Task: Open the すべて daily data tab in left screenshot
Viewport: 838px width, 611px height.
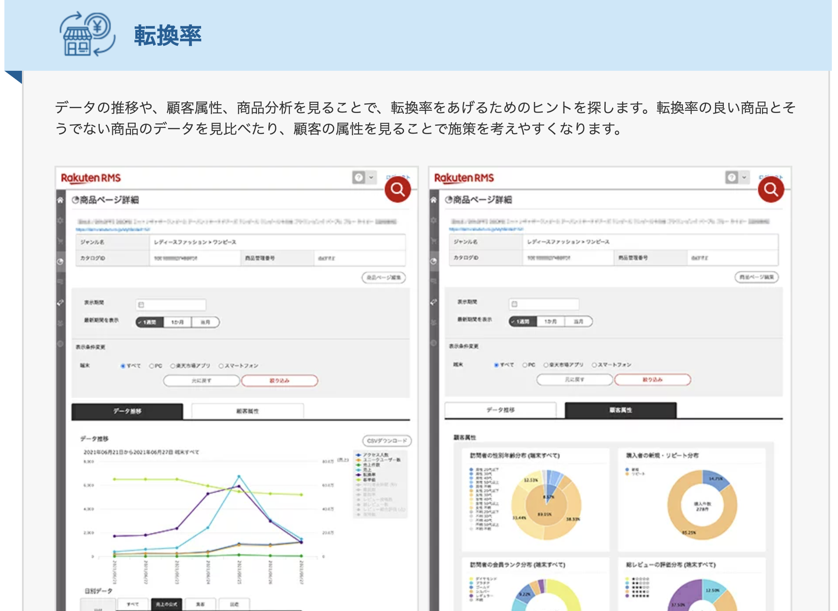Action: [133, 604]
